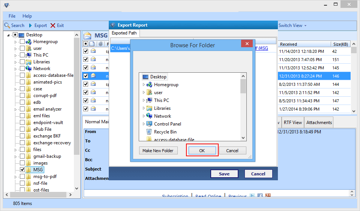The width and height of the screenshot is (360, 211).
Task: Click the document column header icon
Action: click(x=92, y=44)
